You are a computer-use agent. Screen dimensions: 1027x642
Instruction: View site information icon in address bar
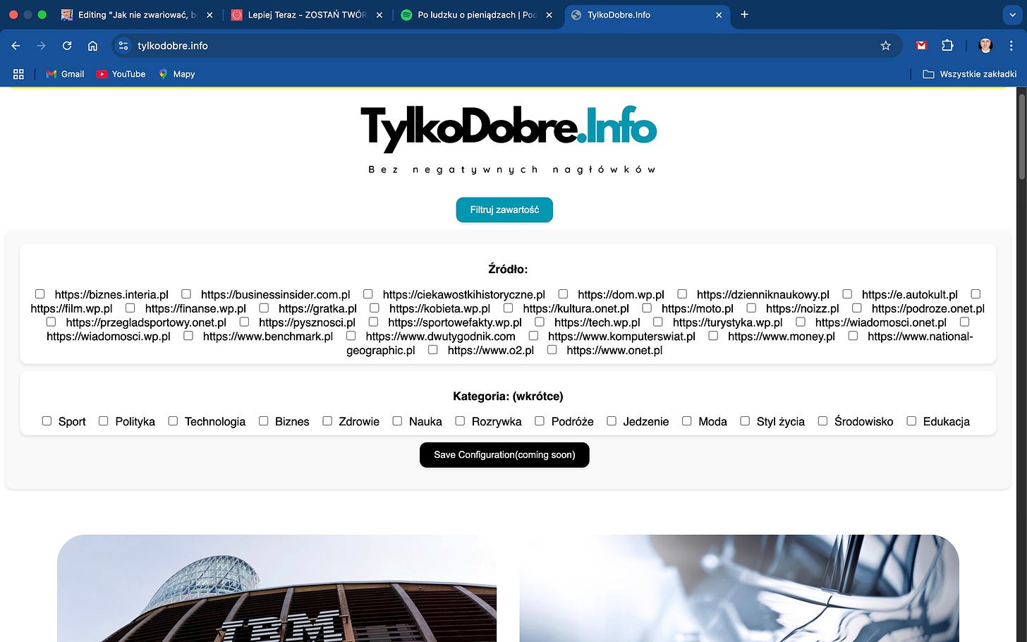click(123, 46)
